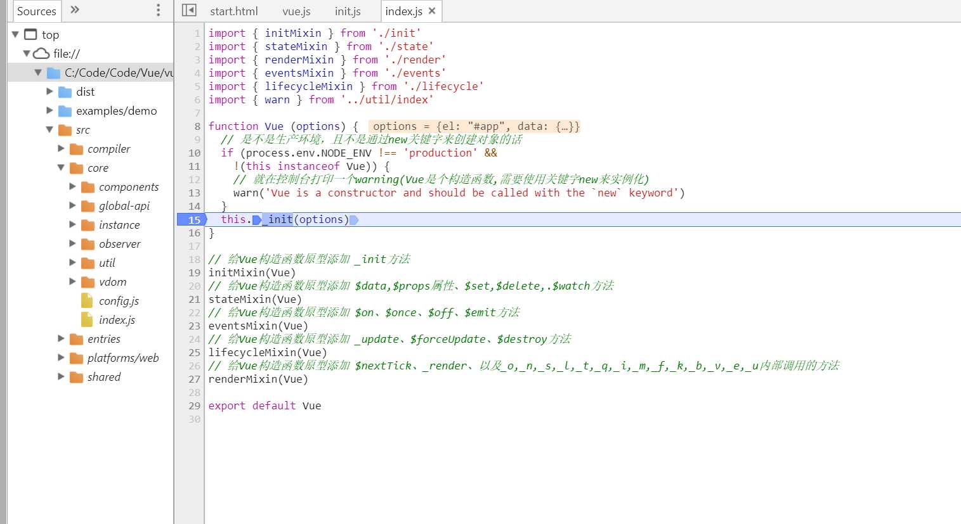Toggle the navigator sidebar icon

point(189,10)
